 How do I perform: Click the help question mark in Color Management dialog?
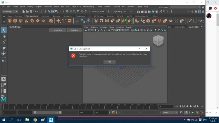click(x=139, y=49)
